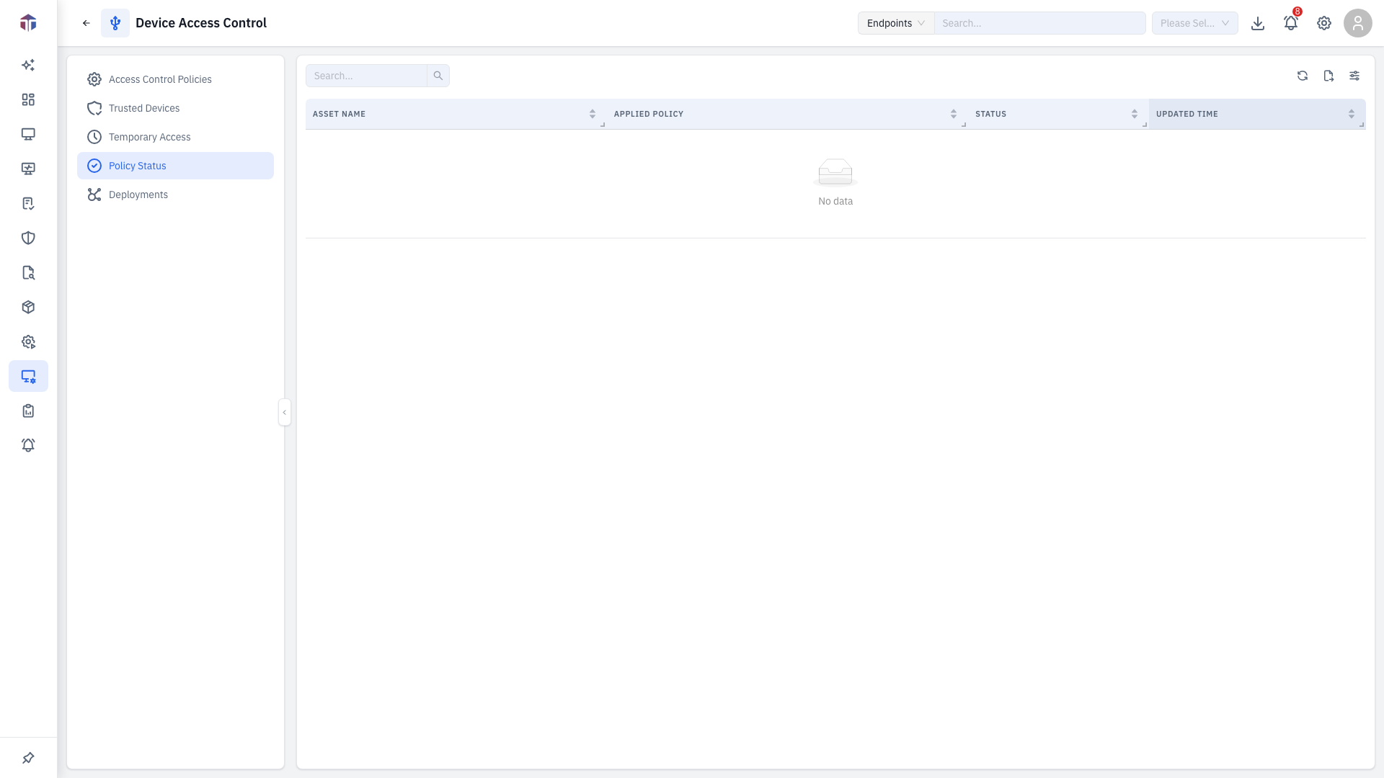The width and height of the screenshot is (1384, 778).
Task: Open the clipboard report sidebar icon
Action: point(28,411)
